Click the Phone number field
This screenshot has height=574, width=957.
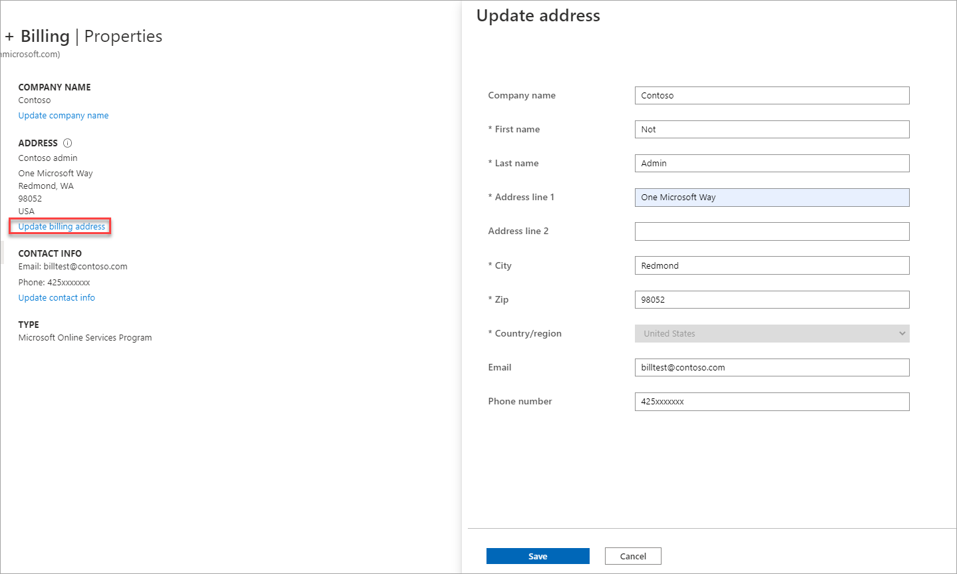(771, 401)
